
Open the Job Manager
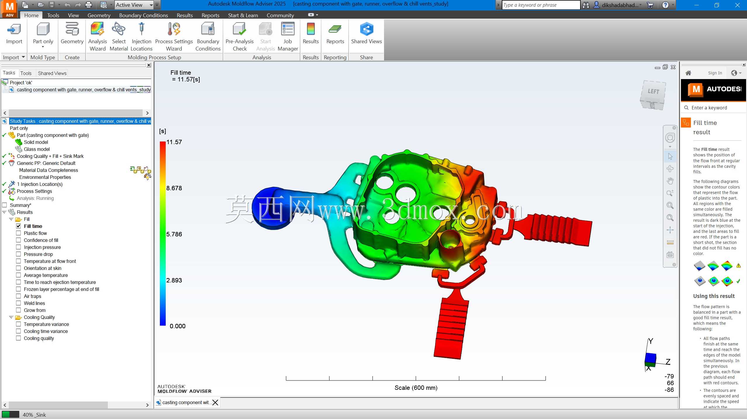(x=288, y=36)
